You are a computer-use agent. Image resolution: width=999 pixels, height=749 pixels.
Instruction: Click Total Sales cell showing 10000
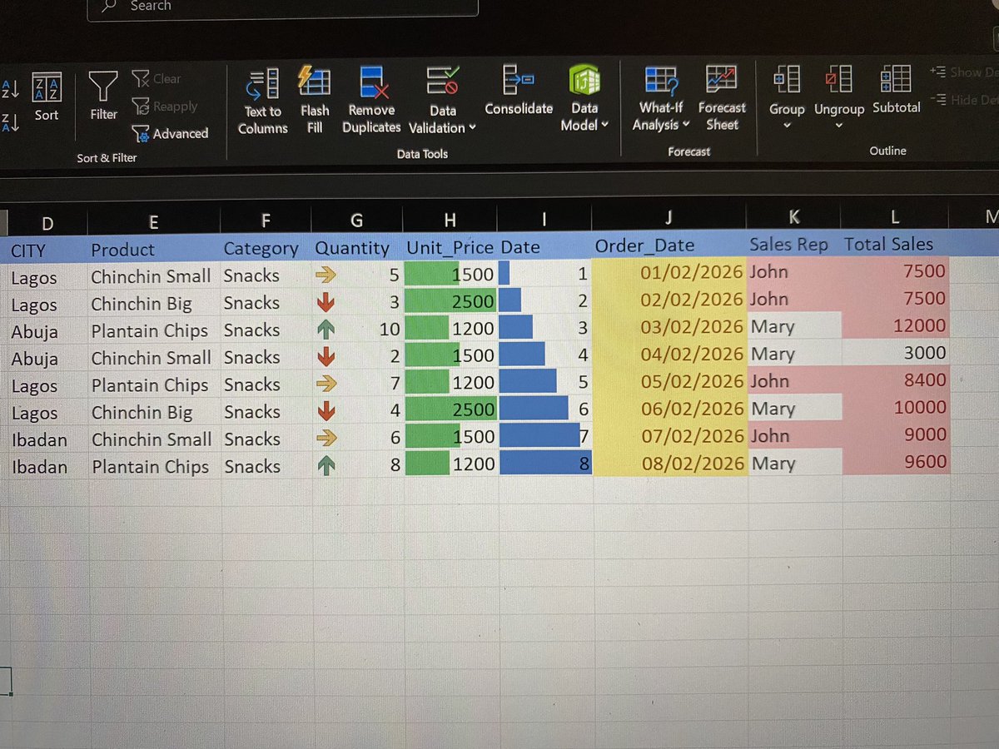[895, 407]
